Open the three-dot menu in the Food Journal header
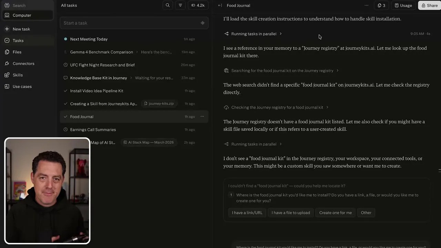Viewport: 441px width, 248px height. click(x=366, y=5)
